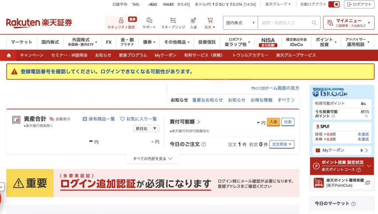Screen dimensions: 378x214
Task: Expand all breakdown details
Action: [152, 159]
